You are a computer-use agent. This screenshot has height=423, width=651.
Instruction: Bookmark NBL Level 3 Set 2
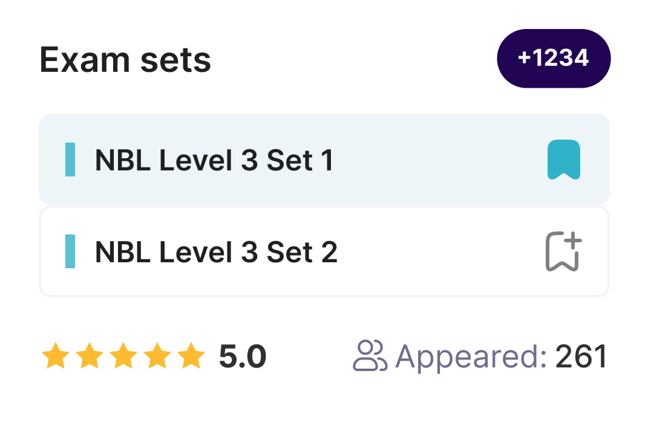(563, 251)
